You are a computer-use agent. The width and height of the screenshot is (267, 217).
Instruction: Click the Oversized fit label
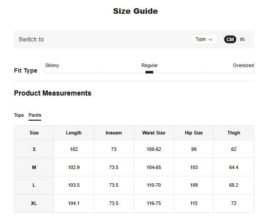pyautogui.click(x=243, y=65)
